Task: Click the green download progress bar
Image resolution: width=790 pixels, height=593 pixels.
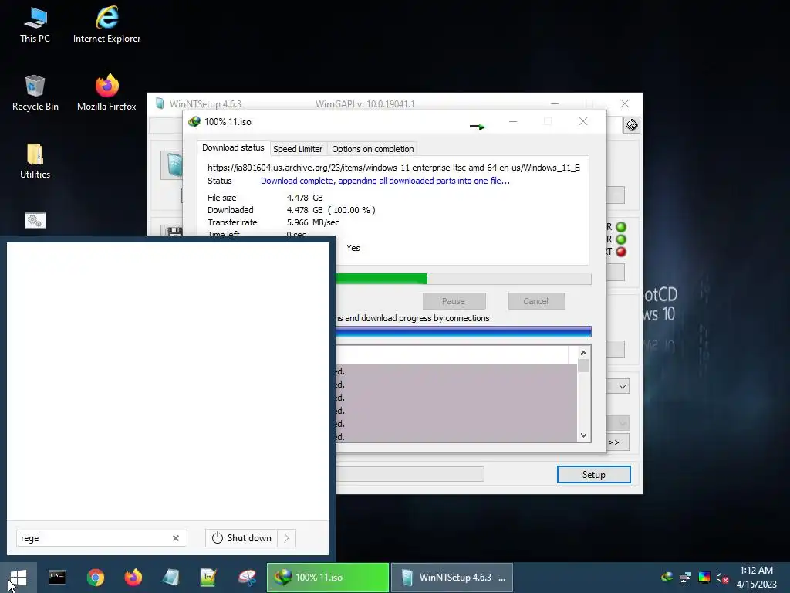Action: 464,278
